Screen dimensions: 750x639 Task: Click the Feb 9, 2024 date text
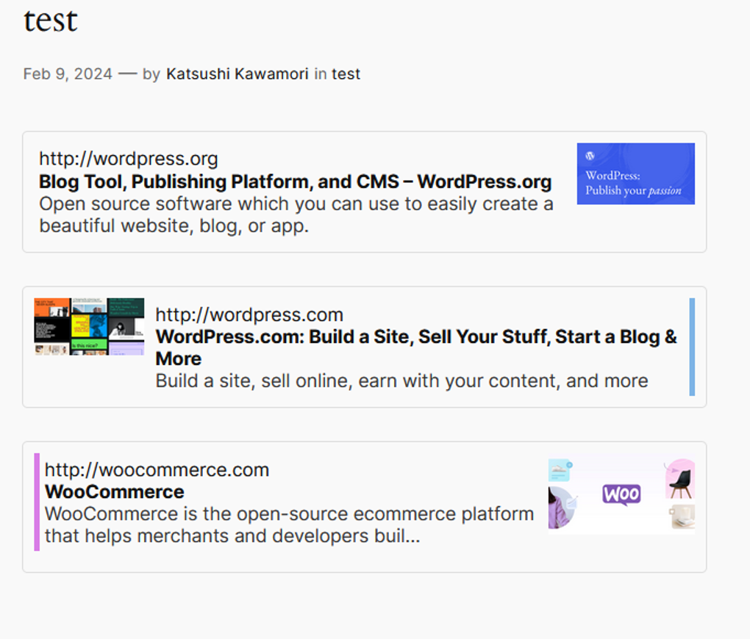(66, 73)
